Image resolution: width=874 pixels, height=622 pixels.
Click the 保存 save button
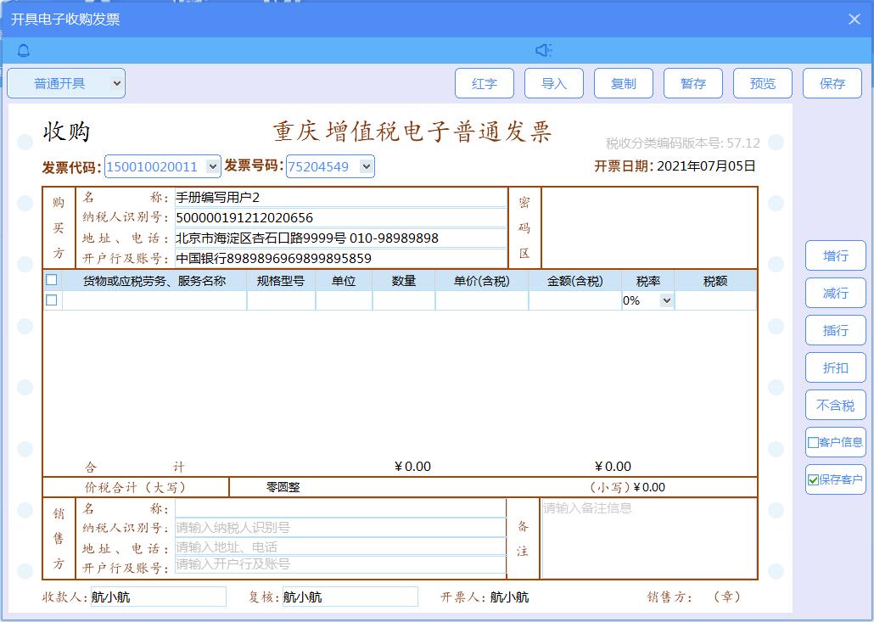click(832, 82)
